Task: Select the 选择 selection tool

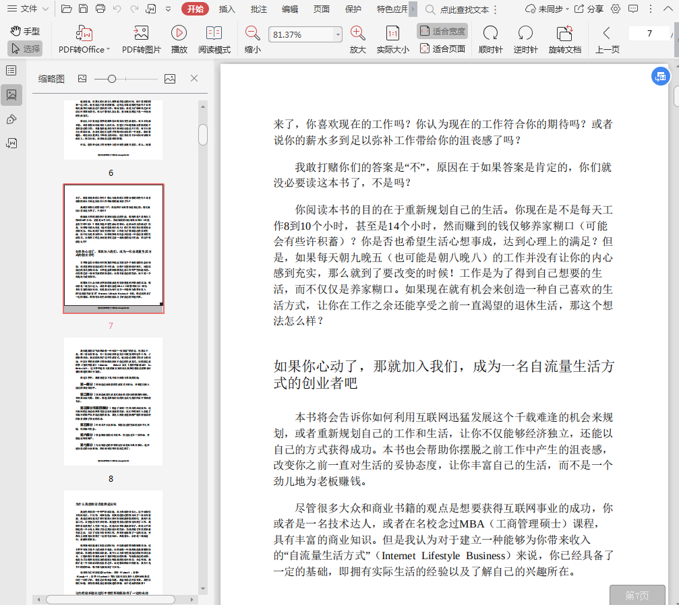Action: point(25,49)
